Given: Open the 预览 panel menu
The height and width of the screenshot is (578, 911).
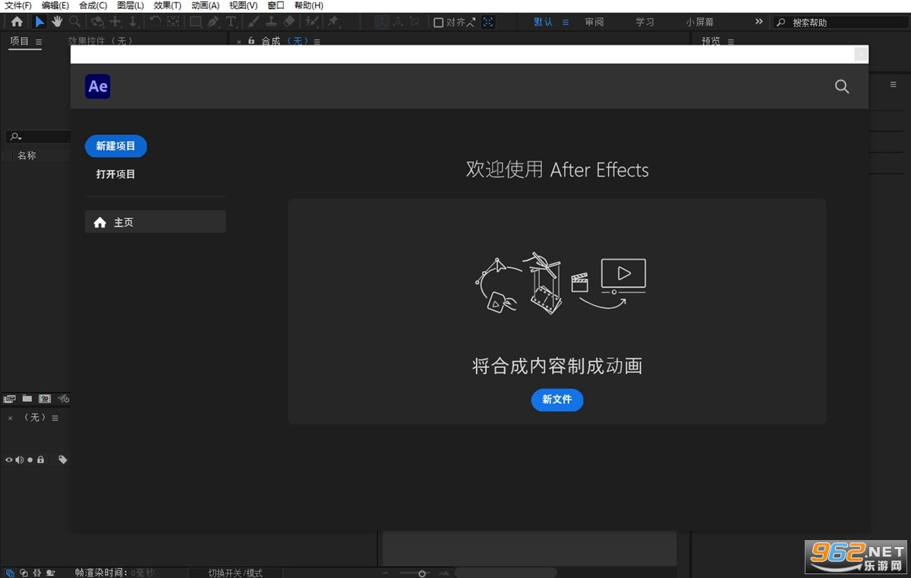Looking at the screenshot, I should click(731, 42).
